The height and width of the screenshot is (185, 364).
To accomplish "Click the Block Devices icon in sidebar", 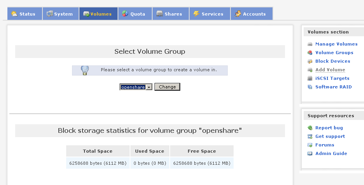I will [x=310, y=61].
